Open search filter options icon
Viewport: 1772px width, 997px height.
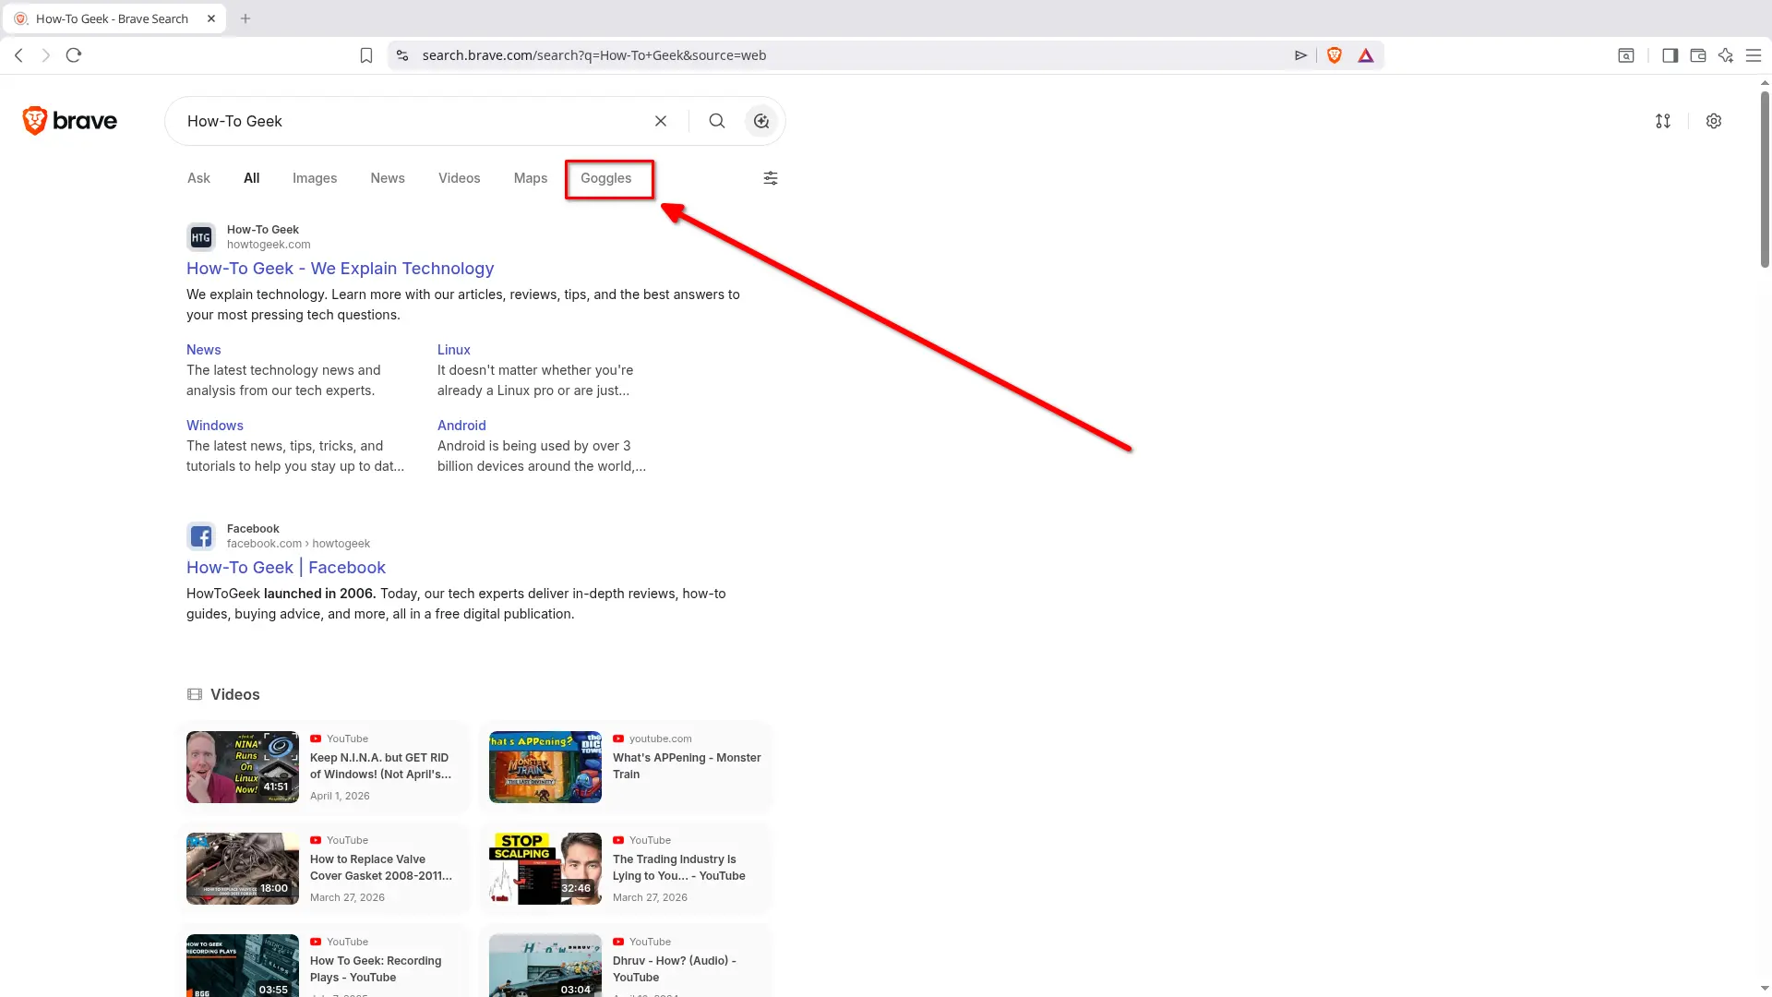pos(771,178)
